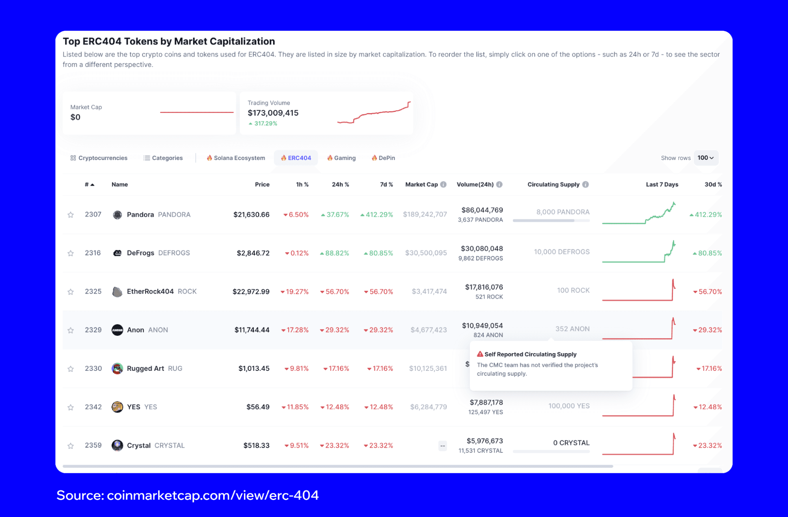Select the ERC404 tab label
The width and height of the screenshot is (788, 517).
tap(299, 158)
